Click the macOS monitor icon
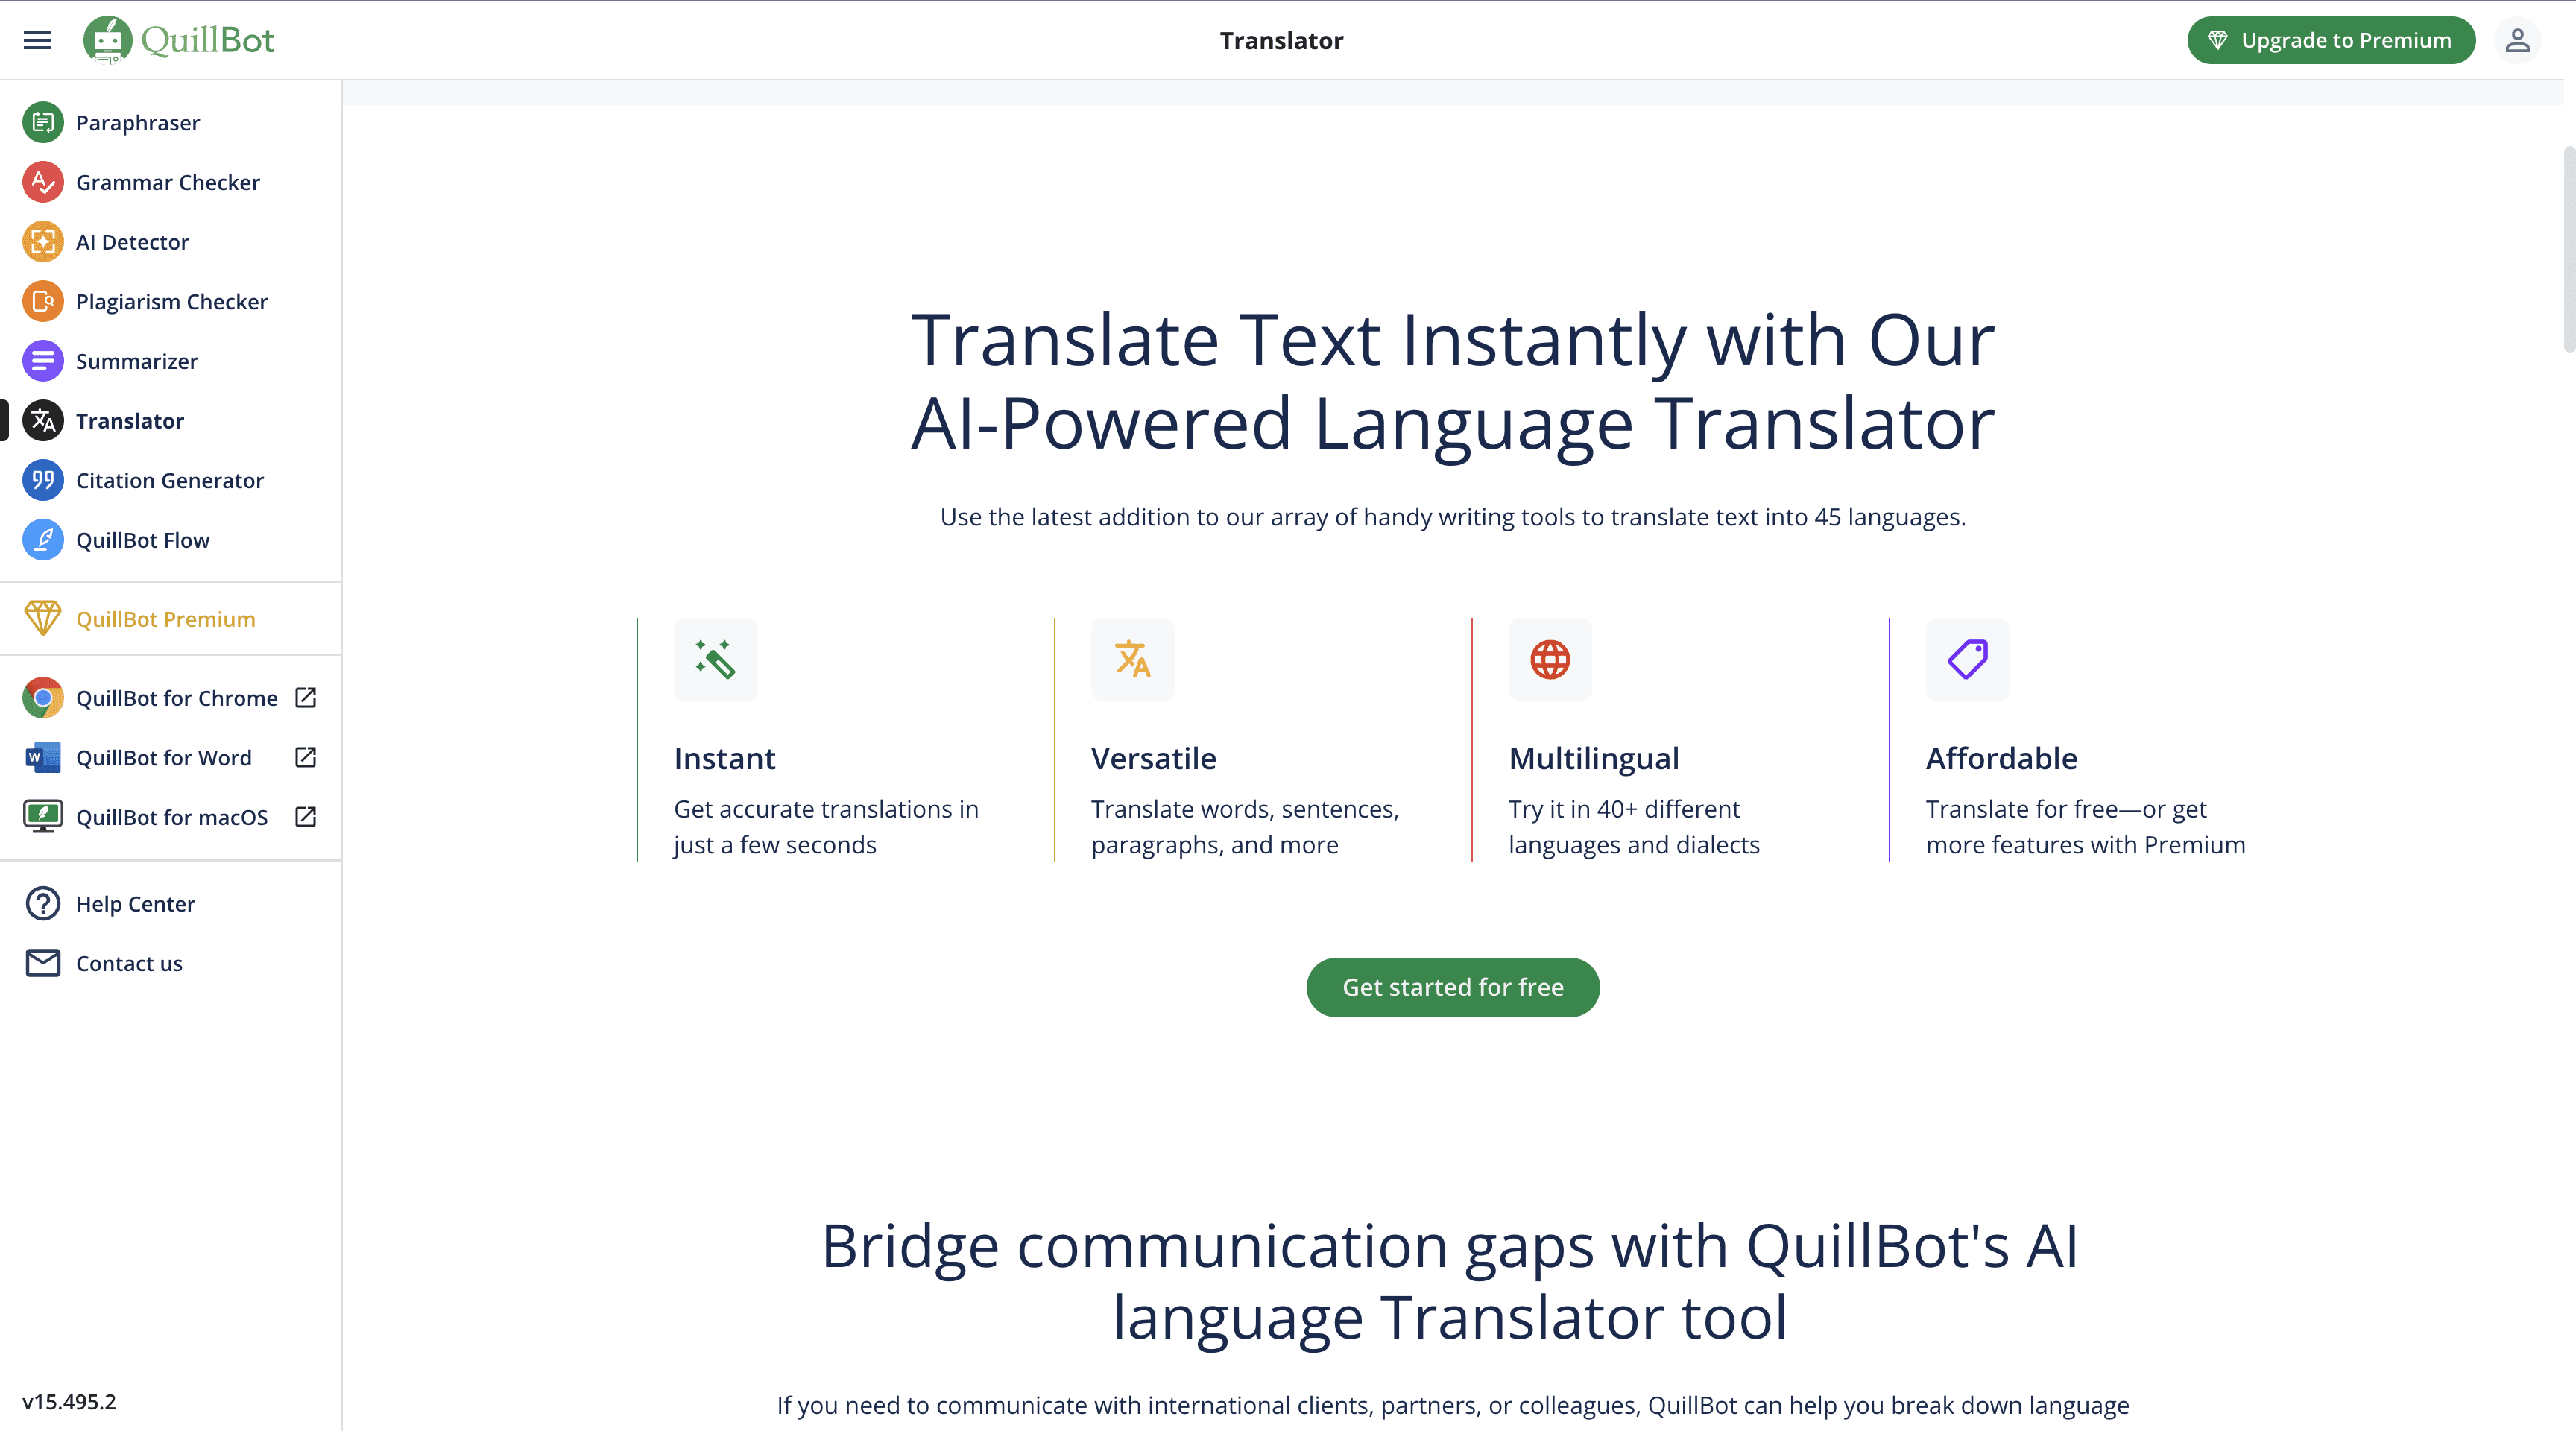Screen dimensions: 2576x1431 [43, 817]
